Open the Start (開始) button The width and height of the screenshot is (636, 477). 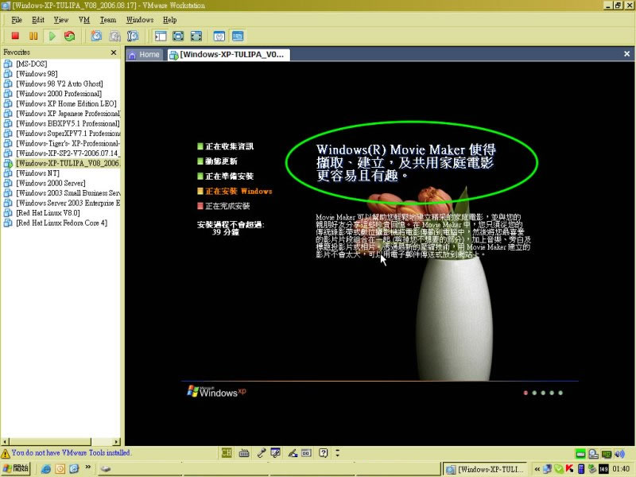point(16,468)
